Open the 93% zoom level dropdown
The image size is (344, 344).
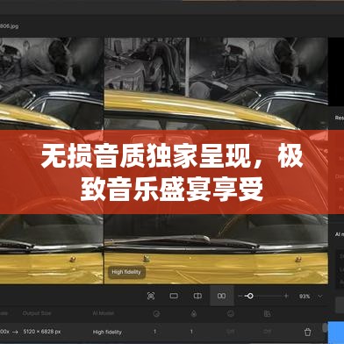[311, 297]
